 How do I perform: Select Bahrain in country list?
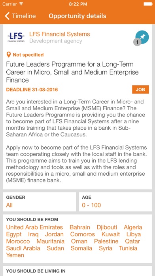[x=80, y=227]
